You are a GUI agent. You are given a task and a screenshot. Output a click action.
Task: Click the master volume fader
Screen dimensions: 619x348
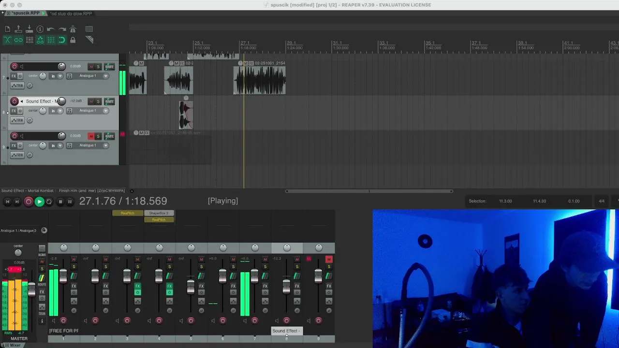[x=31, y=289]
